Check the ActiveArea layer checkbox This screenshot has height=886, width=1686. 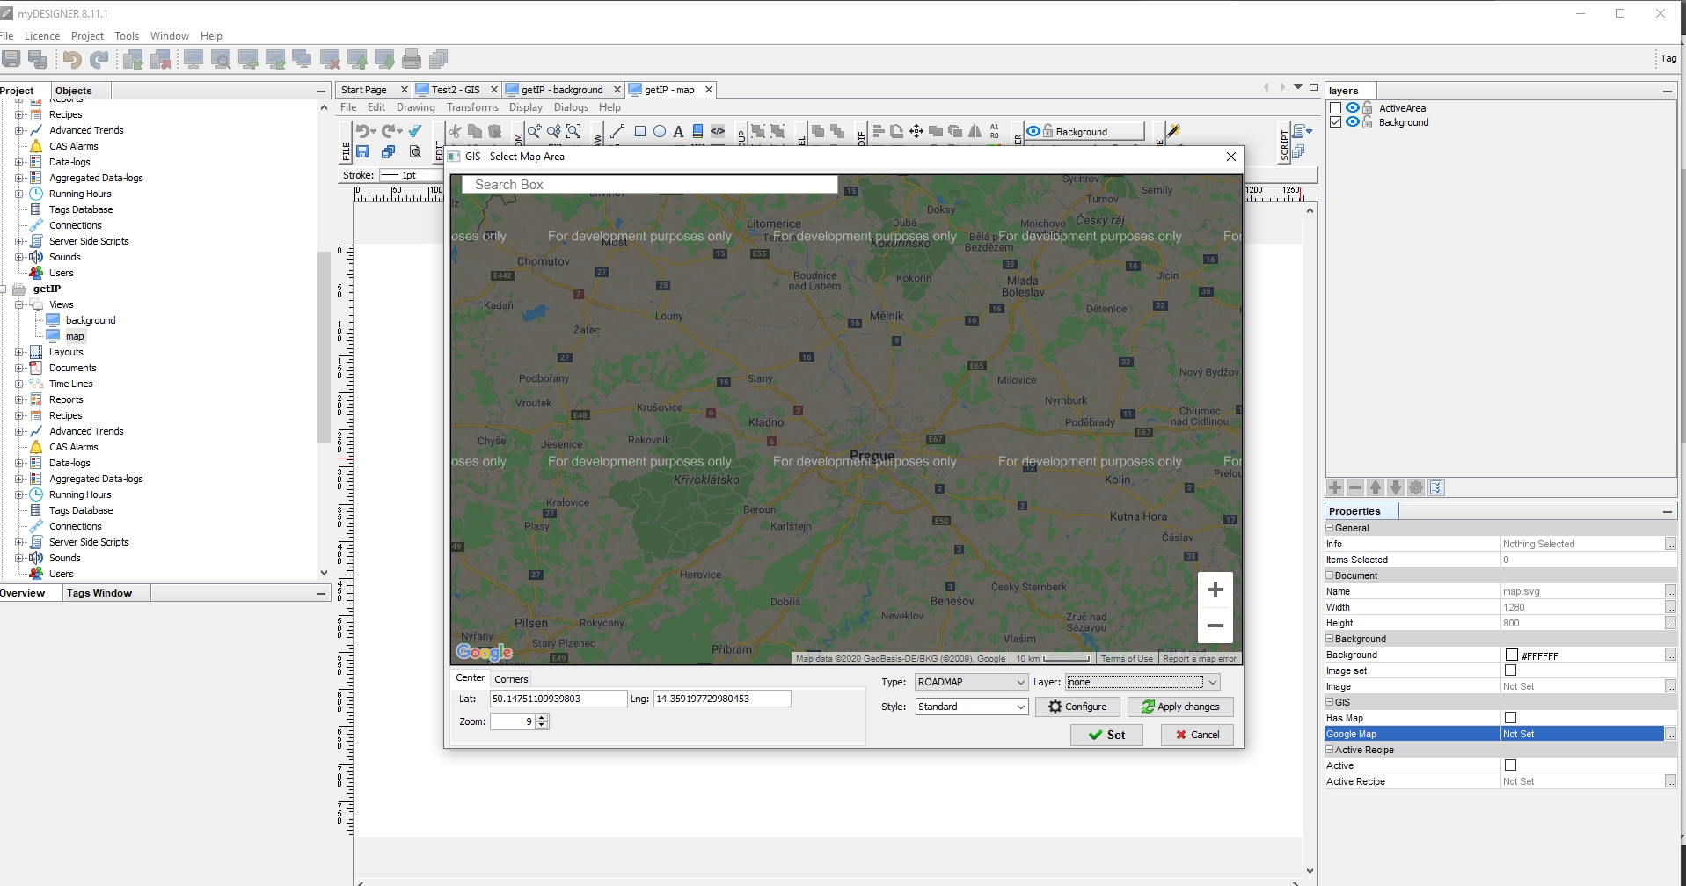click(1335, 108)
